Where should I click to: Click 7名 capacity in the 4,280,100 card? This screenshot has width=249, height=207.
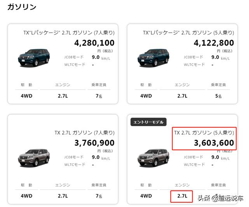click(99, 96)
